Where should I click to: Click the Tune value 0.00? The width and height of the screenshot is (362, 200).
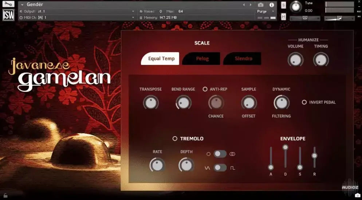(x=308, y=11)
